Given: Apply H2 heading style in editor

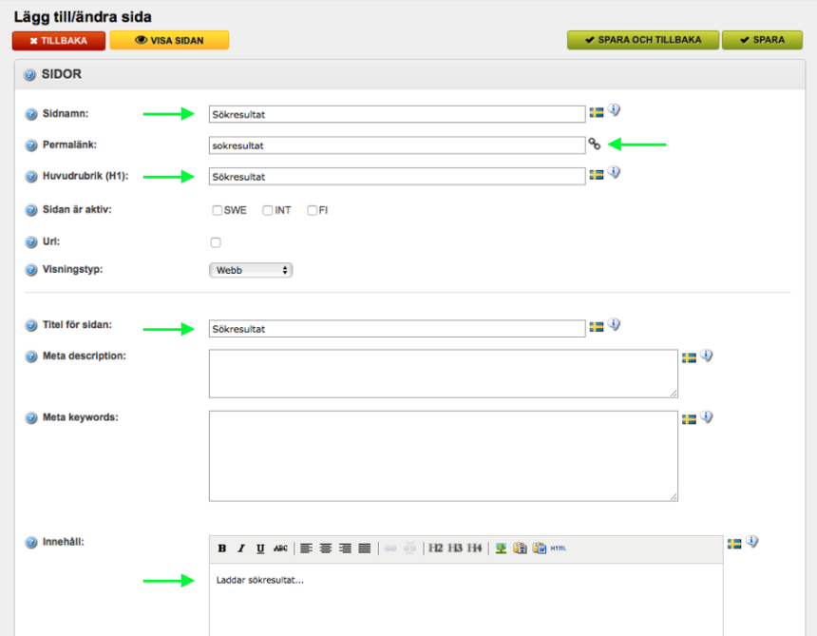Looking at the screenshot, I should point(436,549).
